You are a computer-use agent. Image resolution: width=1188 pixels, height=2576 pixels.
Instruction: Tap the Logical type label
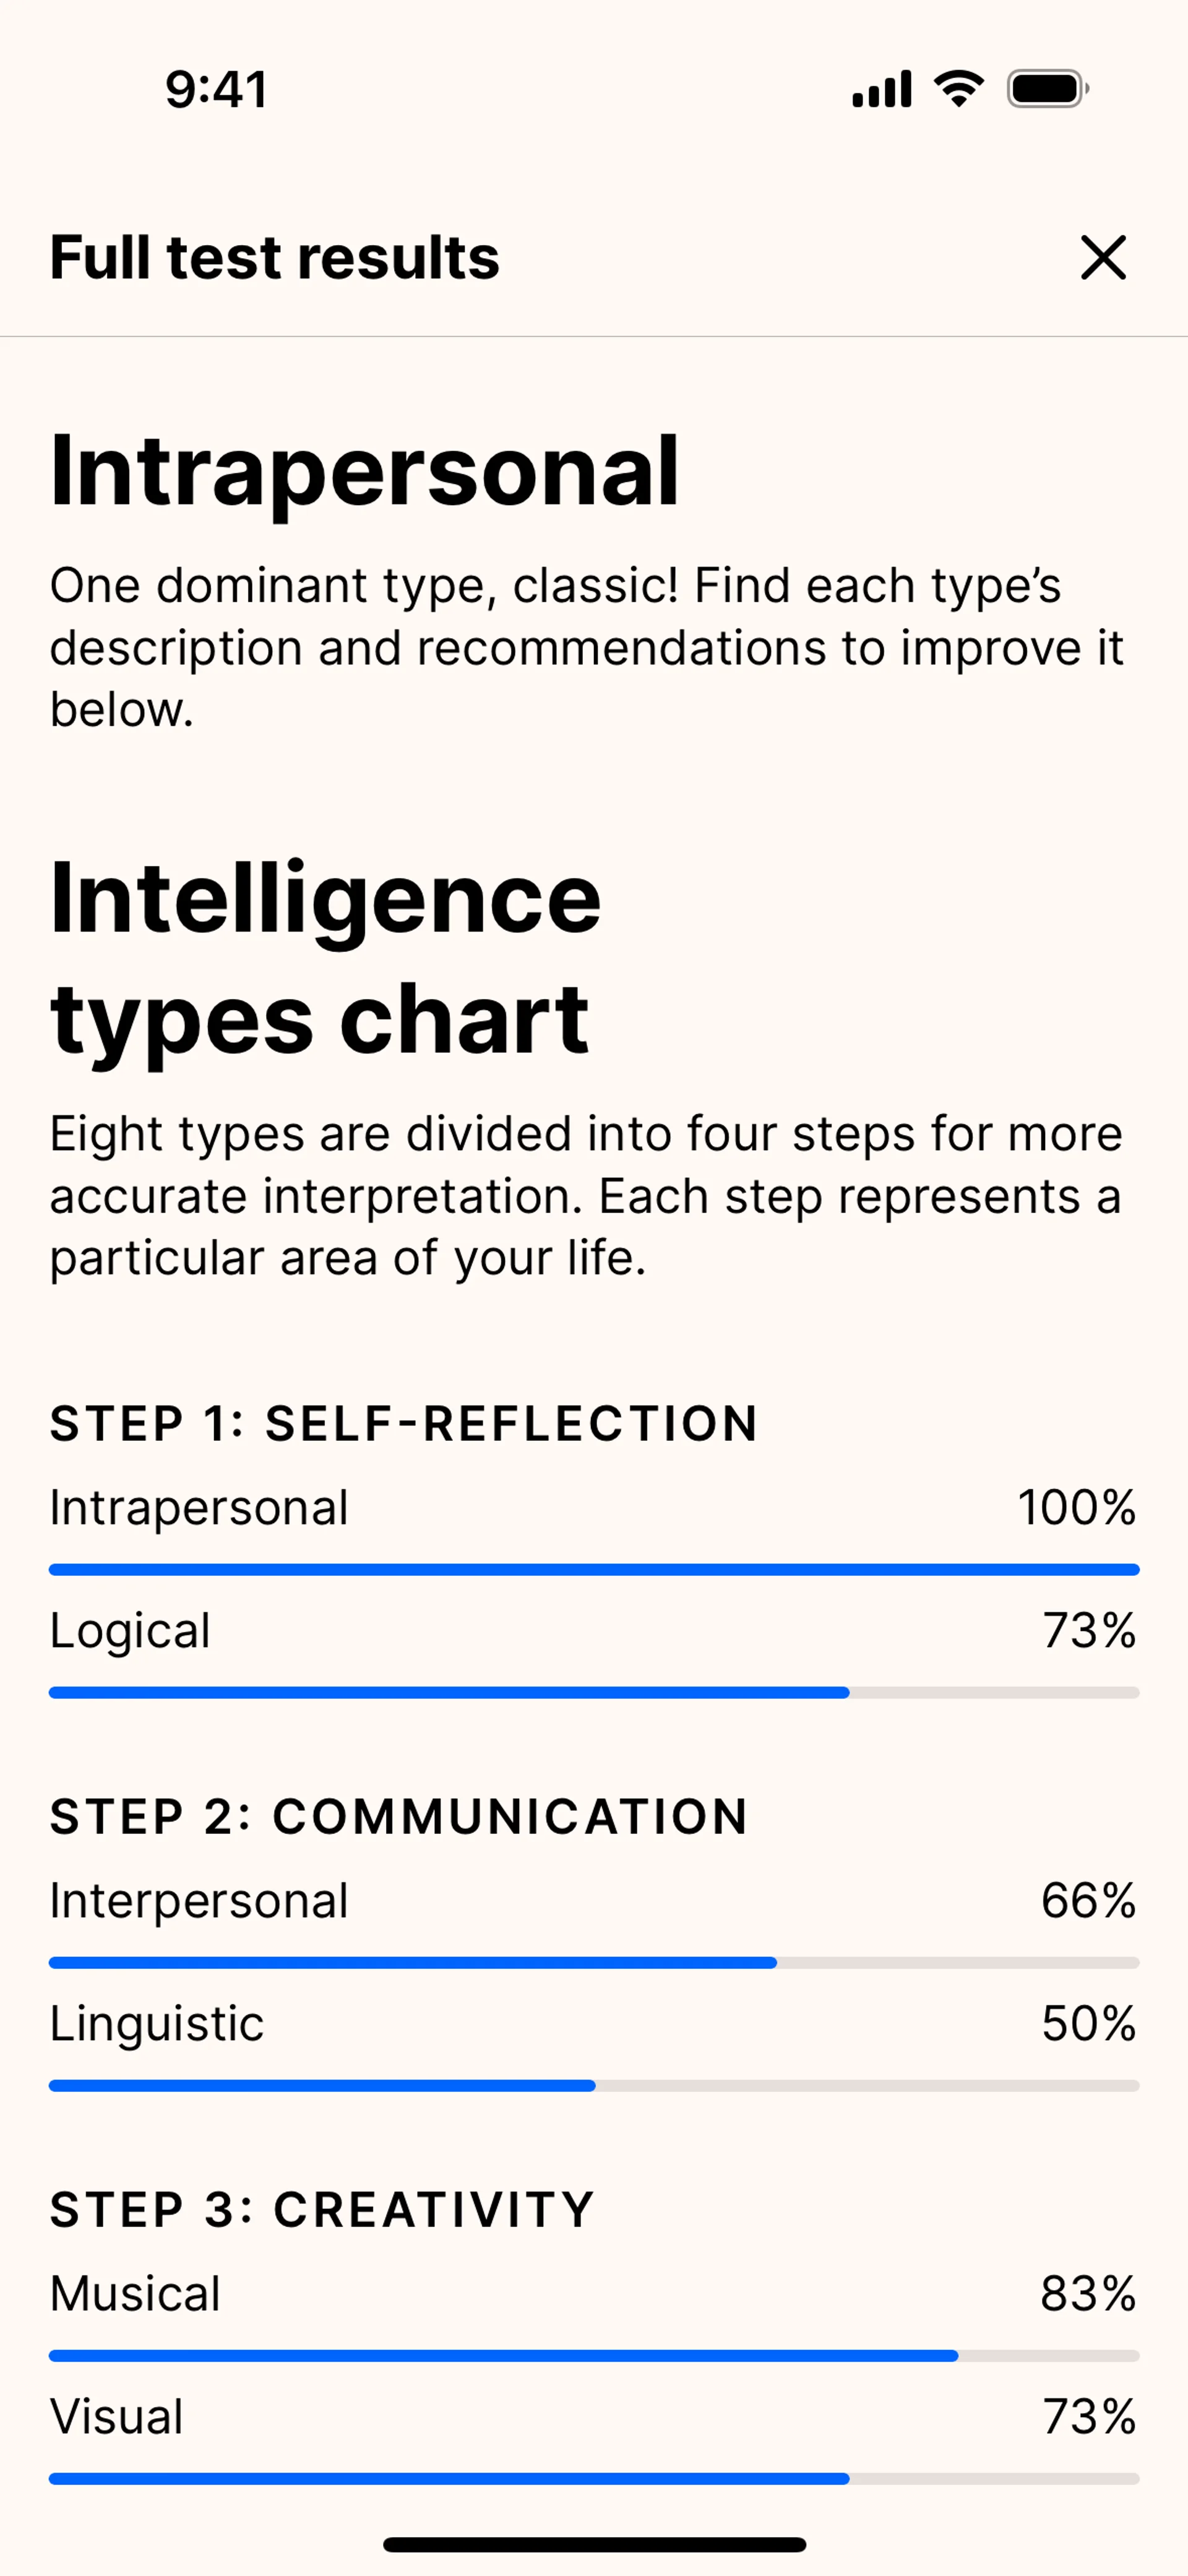click(130, 1631)
